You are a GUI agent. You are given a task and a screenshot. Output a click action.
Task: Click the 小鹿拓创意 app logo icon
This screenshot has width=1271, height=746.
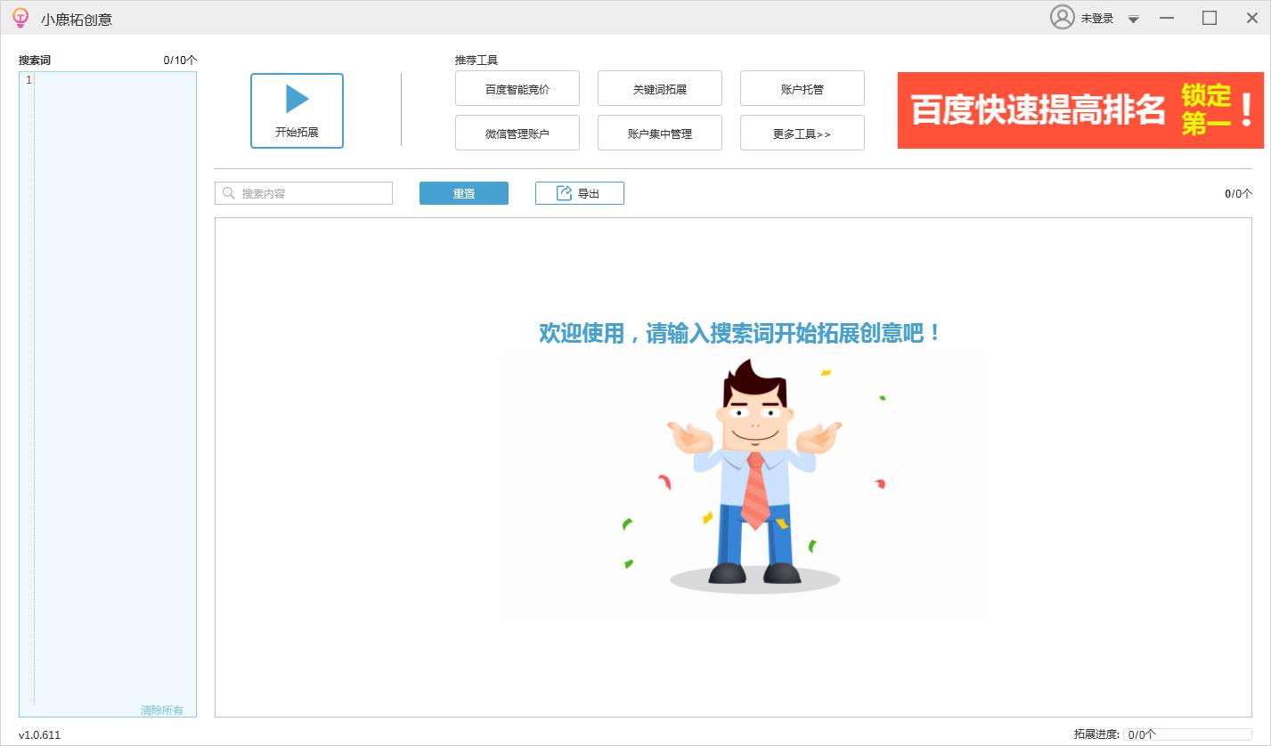pyautogui.click(x=20, y=18)
